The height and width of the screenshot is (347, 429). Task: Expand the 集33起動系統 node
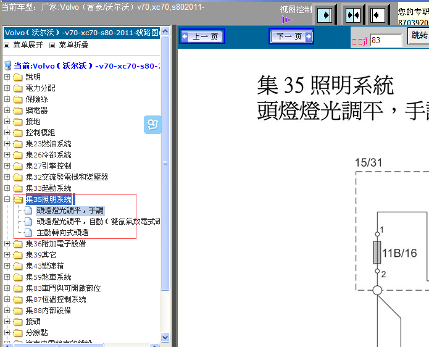[7, 188]
